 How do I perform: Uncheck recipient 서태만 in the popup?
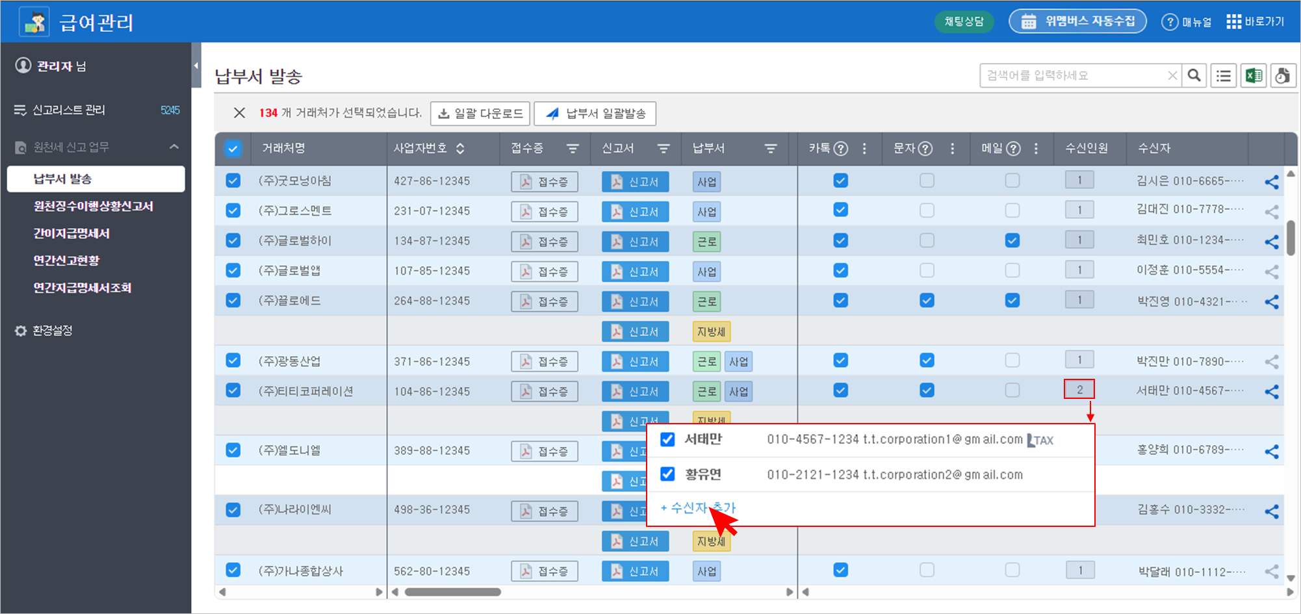[667, 440]
